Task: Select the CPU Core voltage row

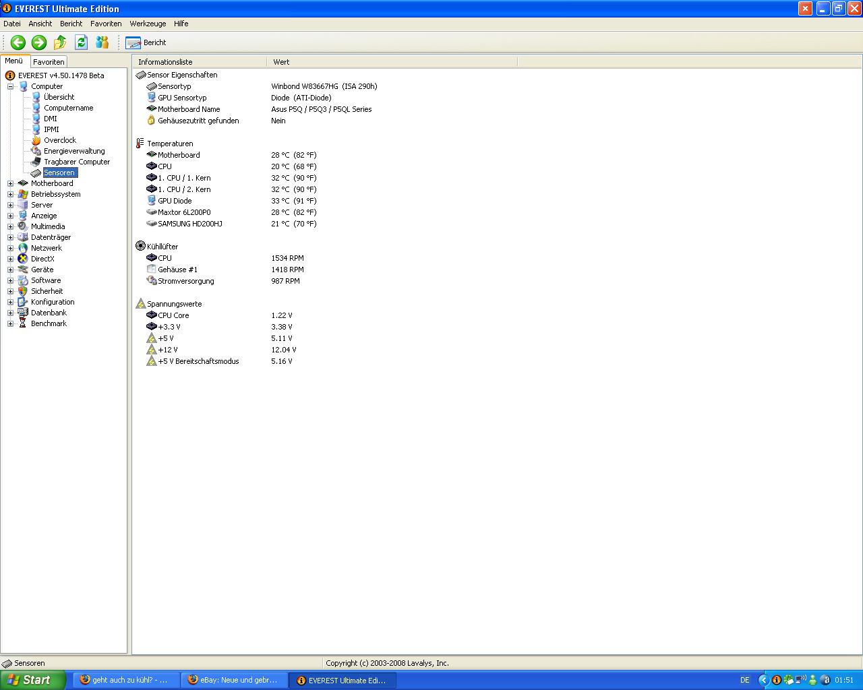Action: pyautogui.click(x=219, y=315)
